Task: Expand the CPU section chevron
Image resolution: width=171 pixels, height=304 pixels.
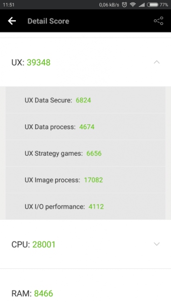Action: pyautogui.click(x=157, y=244)
